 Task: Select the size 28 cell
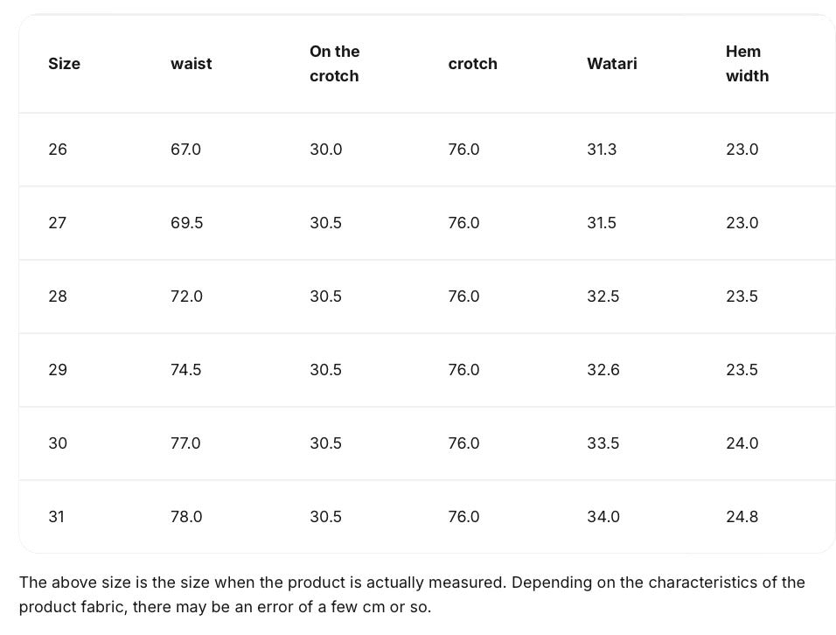[x=58, y=297]
